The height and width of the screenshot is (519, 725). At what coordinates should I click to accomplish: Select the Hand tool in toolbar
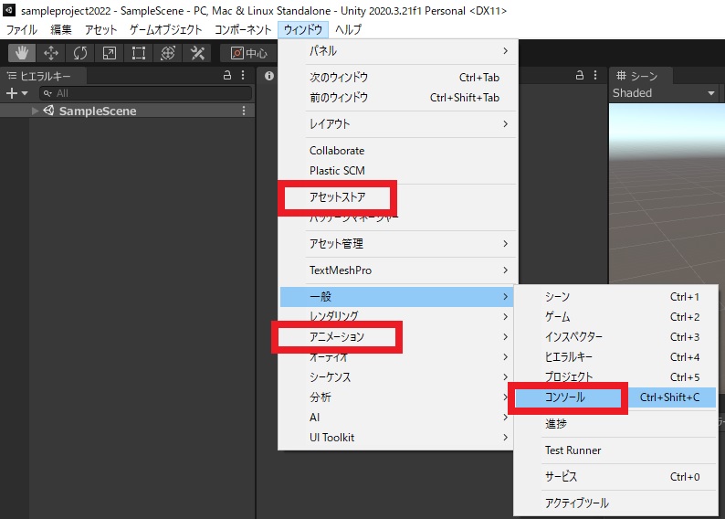[22, 53]
